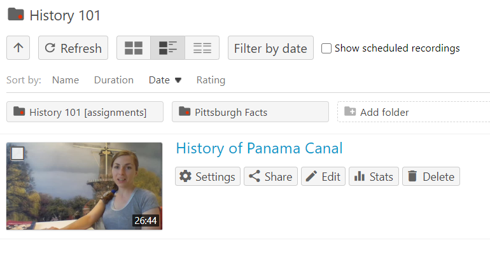
Task: Share the History of Panama Canal video
Action: click(x=270, y=176)
